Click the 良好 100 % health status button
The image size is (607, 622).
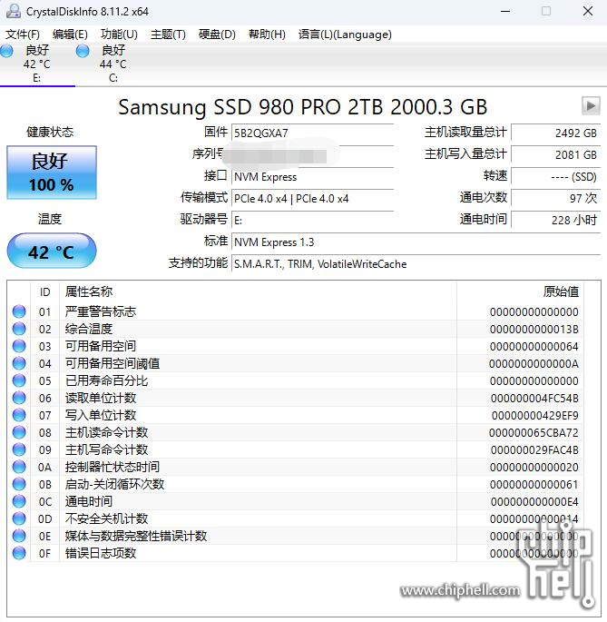pyautogui.click(x=52, y=173)
